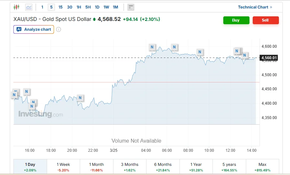Open the news marker near 20:00
The height and width of the screenshot is (175, 290).
click(x=80, y=97)
